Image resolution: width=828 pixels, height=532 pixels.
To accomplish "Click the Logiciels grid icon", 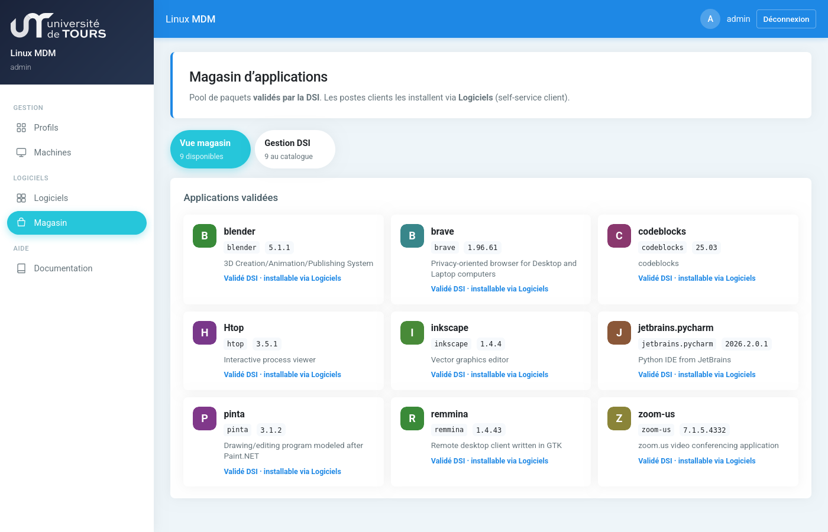I will coord(21,198).
